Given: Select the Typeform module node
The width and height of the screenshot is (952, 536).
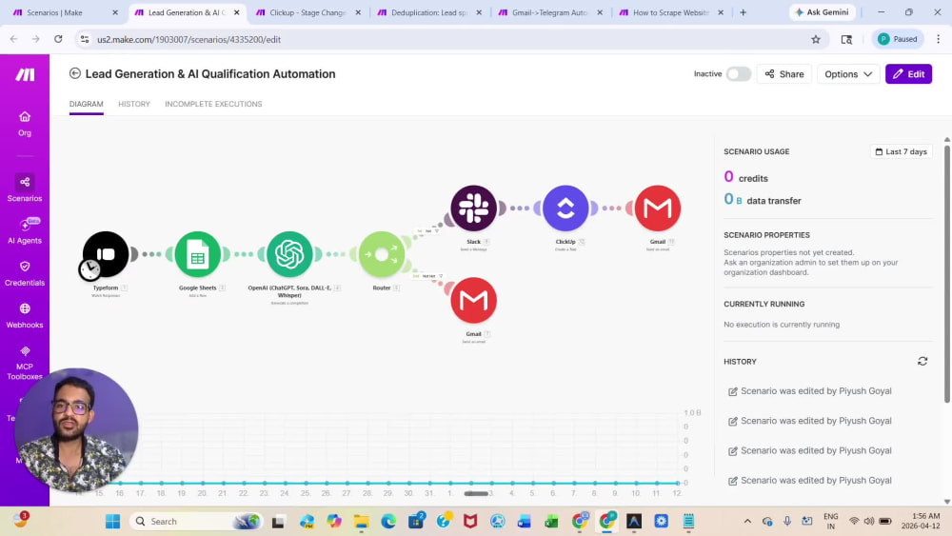Looking at the screenshot, I should click(x=106, y=254).
